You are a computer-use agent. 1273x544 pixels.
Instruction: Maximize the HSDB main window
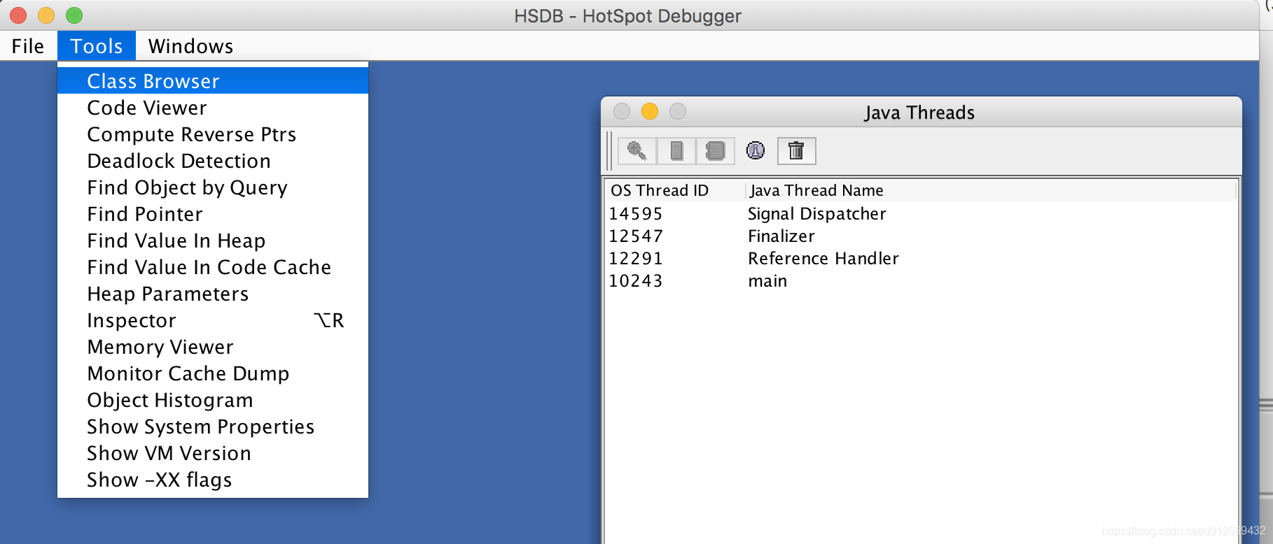click(74, 15)
